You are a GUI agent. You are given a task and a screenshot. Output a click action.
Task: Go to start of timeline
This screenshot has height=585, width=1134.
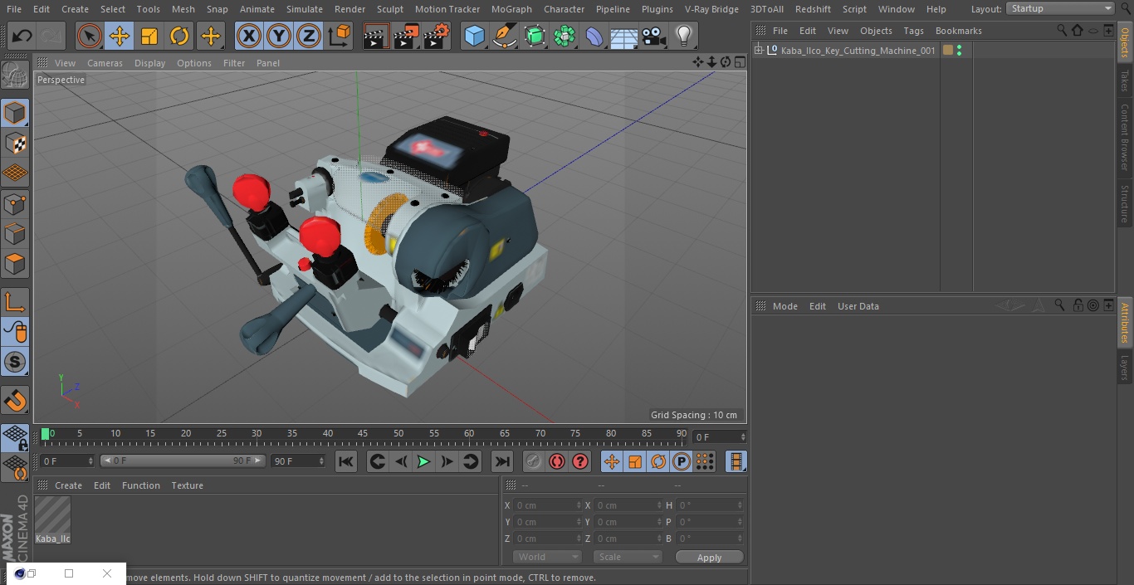point(346,461)
